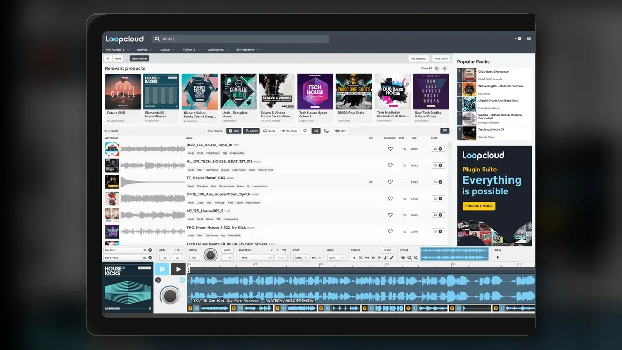Click the zoom waveform overview
Screen dimensions: 622x350
click(455, 254)
